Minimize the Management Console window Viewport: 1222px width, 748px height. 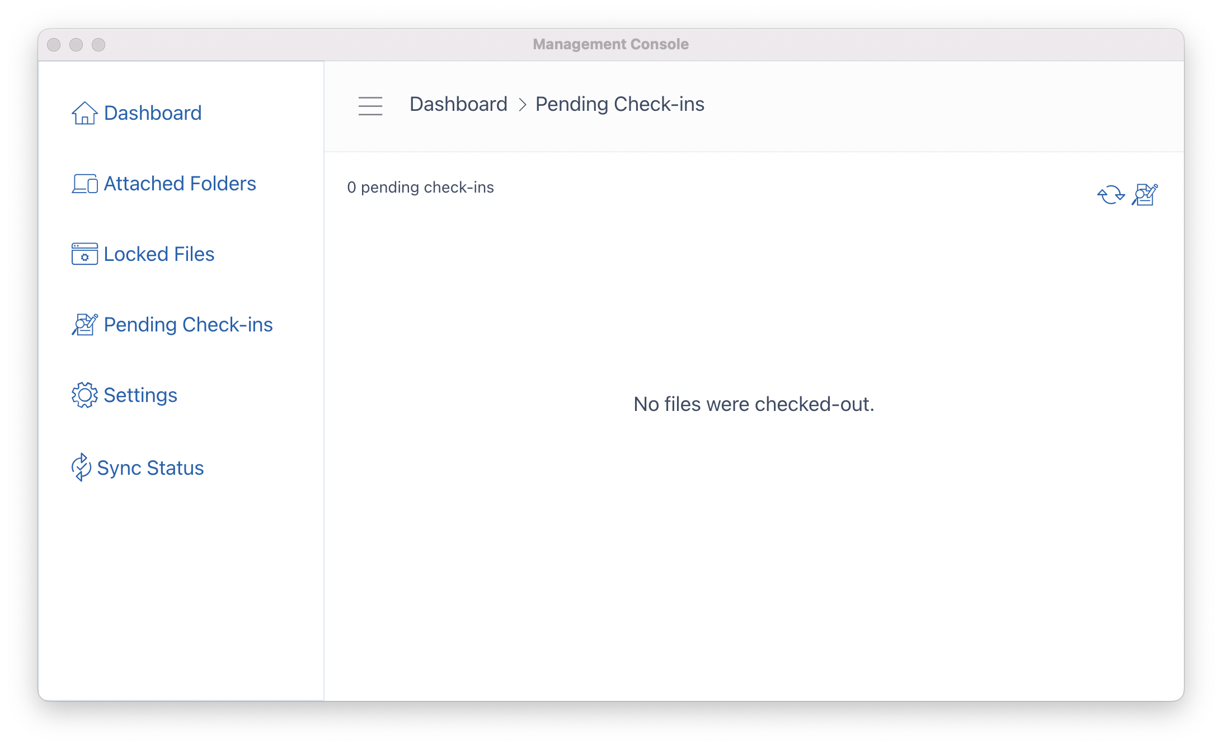(x=76, y=45)
